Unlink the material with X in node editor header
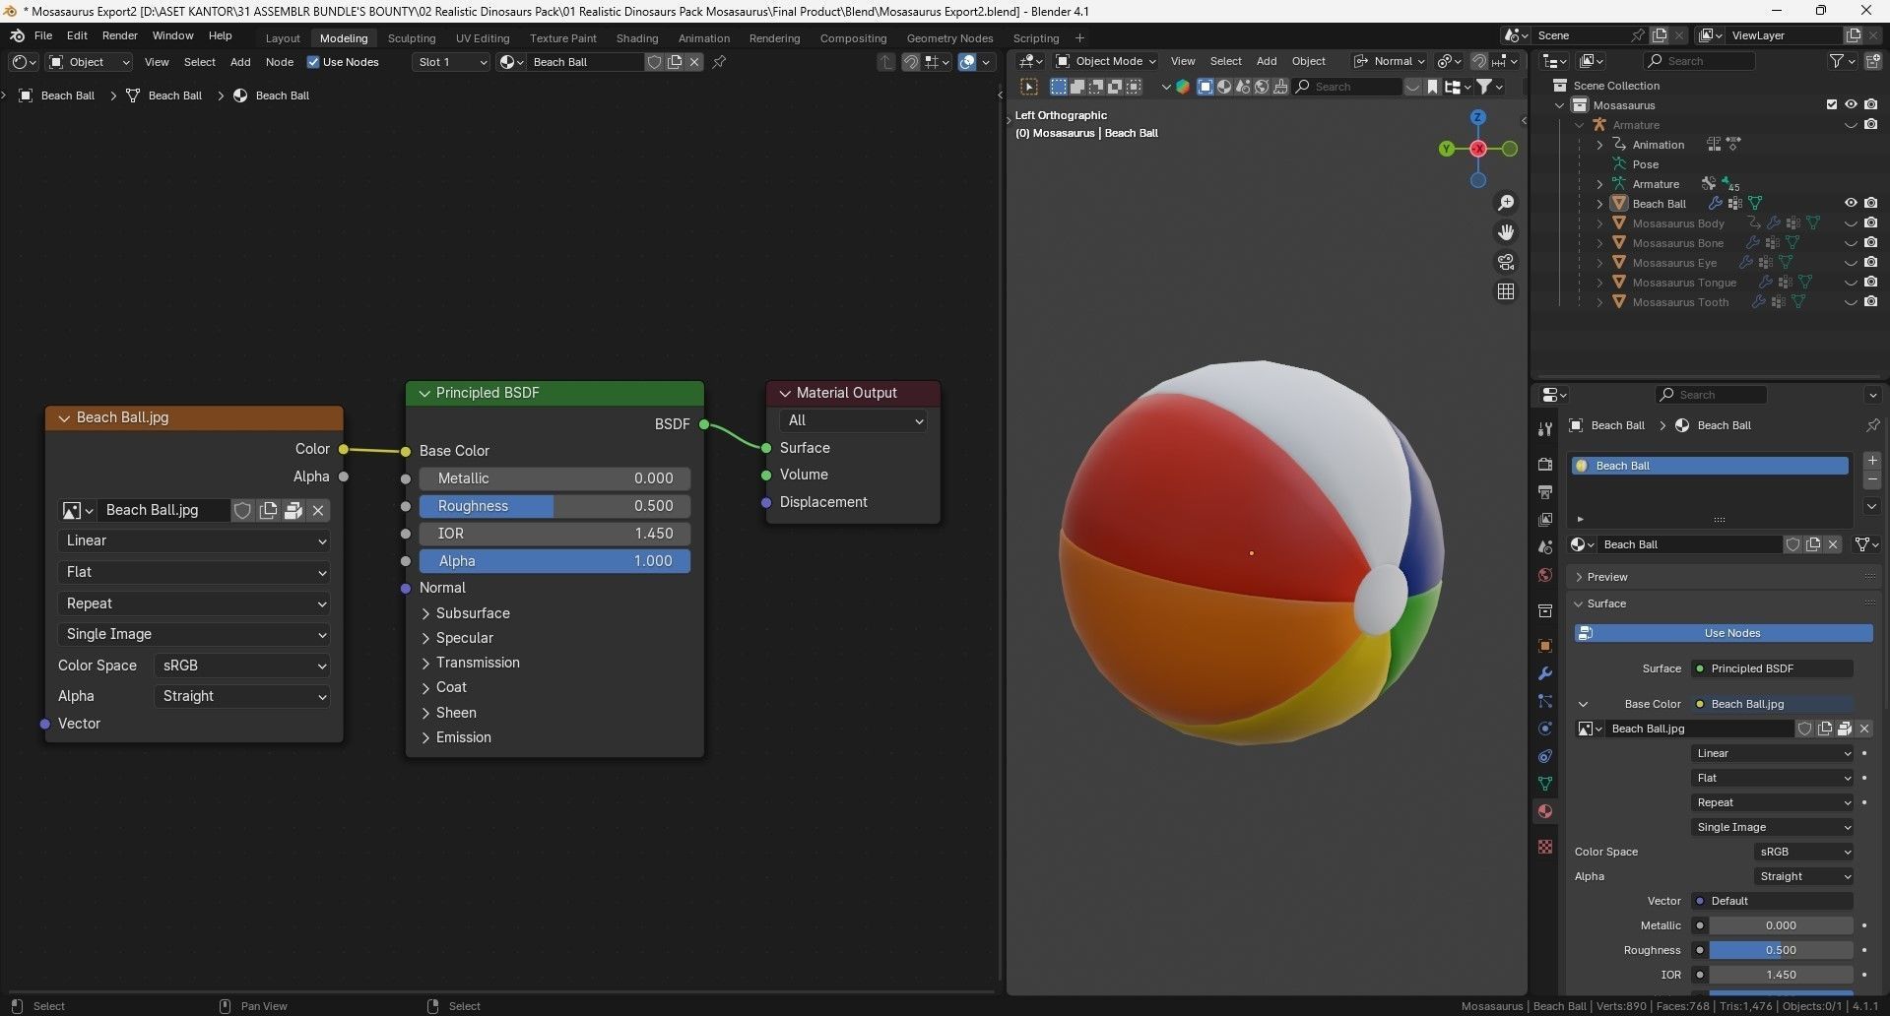Viewport: 1890px width, 1016px height. [694, 62]
